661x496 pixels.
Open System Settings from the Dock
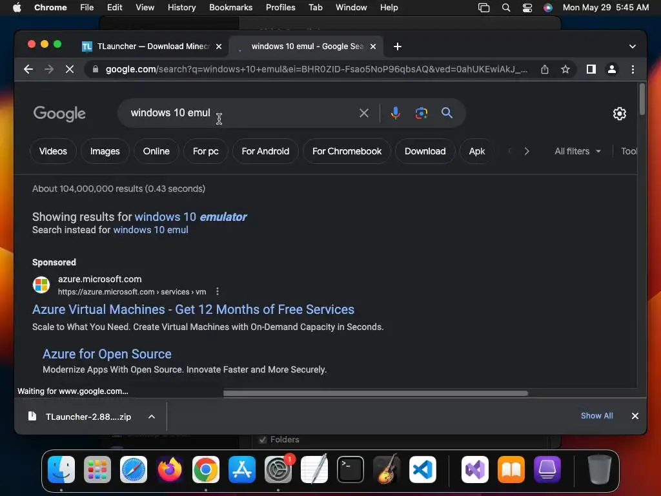coord(278,470)
